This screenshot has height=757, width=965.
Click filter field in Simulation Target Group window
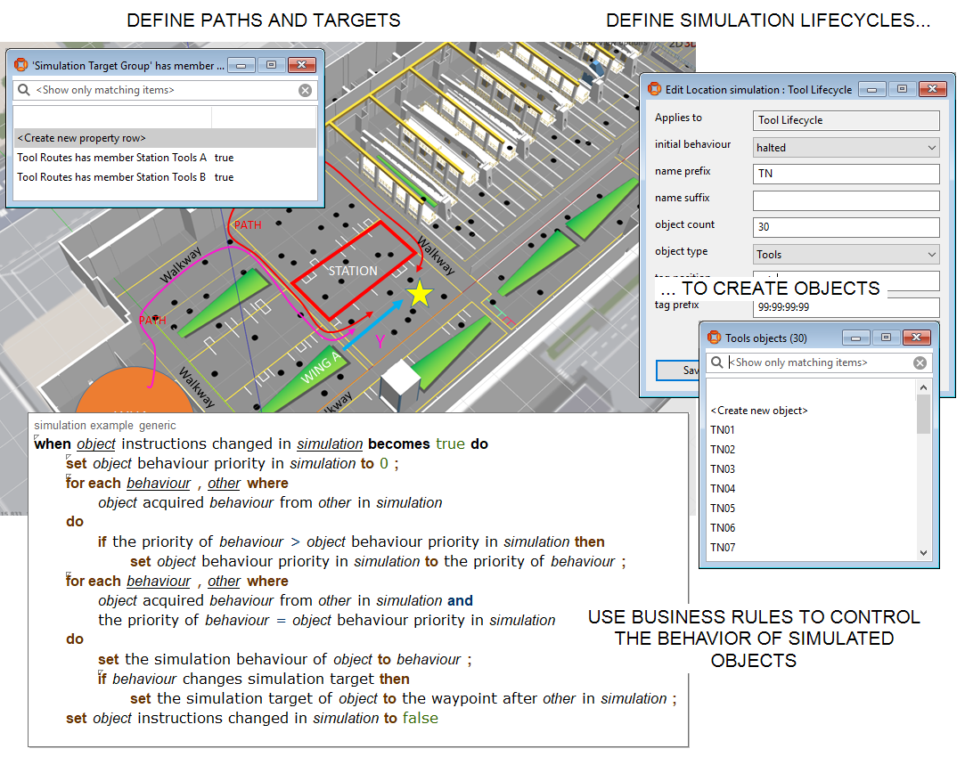(165, 91)
